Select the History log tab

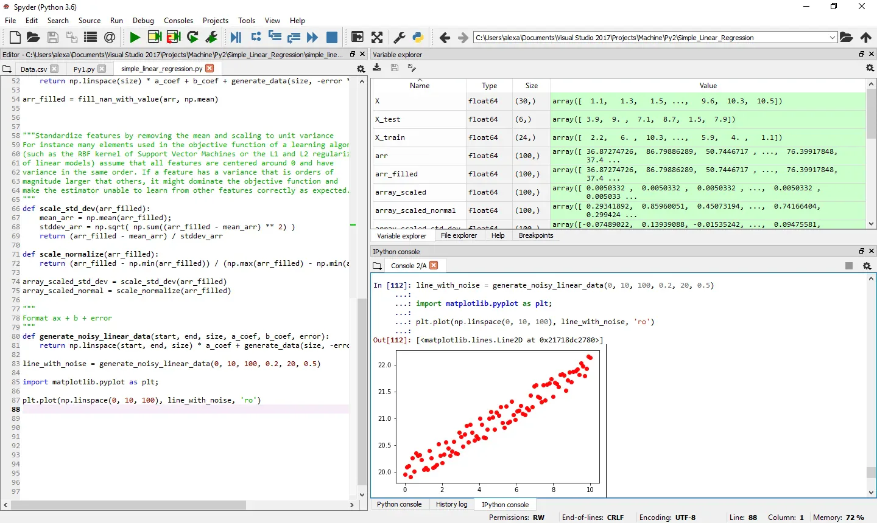click(x=451, y=504)
